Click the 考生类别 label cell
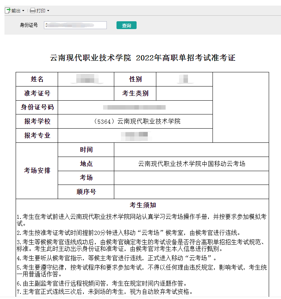The image size is (281, 299). point(135,93)
